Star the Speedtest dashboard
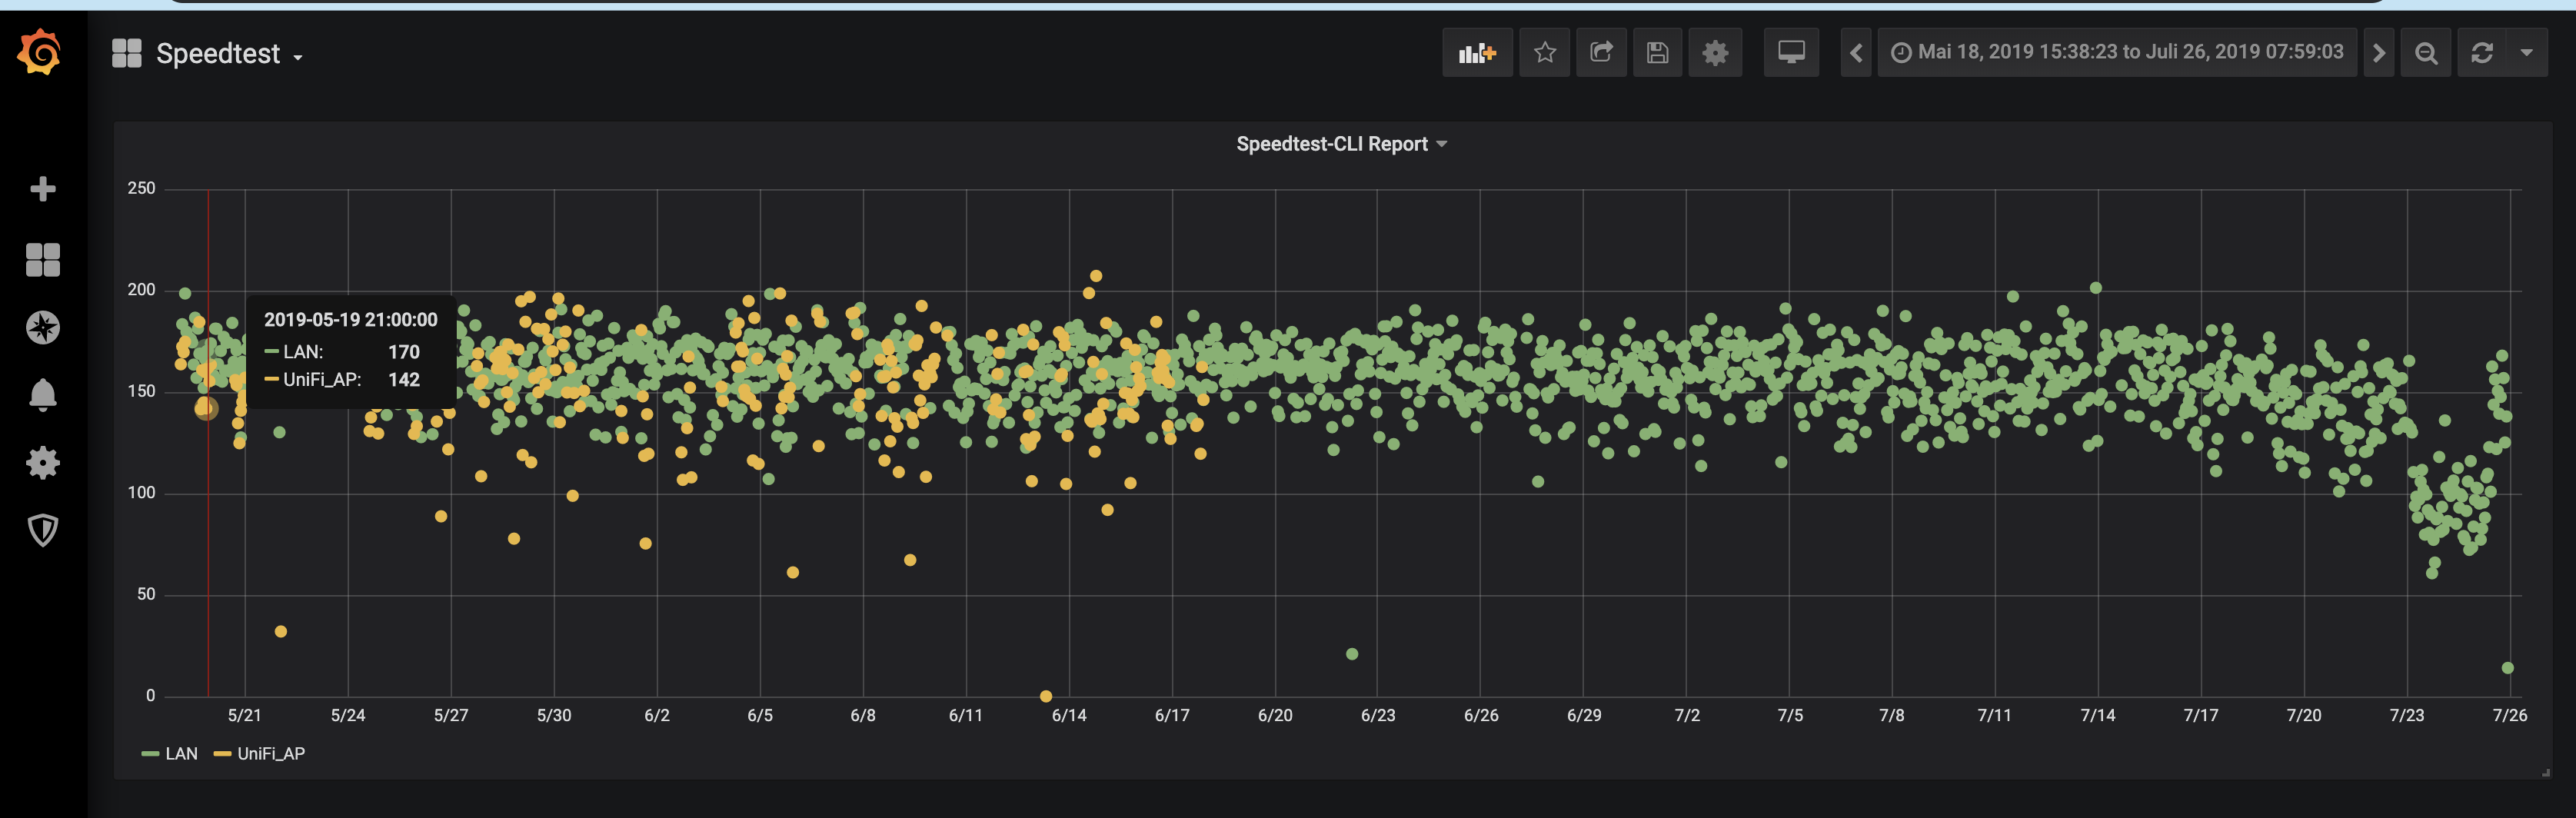This screenshot has height=818, width=2576. pyautogui.click(x=1545, y=53)
